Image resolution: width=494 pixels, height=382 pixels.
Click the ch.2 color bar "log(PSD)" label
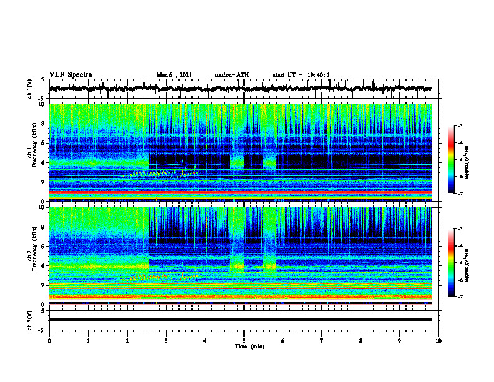click(x=467, y=265)
